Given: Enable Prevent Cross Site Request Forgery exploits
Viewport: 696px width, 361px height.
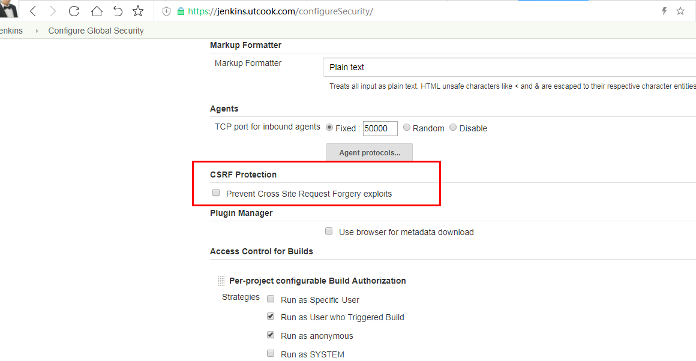Looking at the screenshot, I should 216,192.
